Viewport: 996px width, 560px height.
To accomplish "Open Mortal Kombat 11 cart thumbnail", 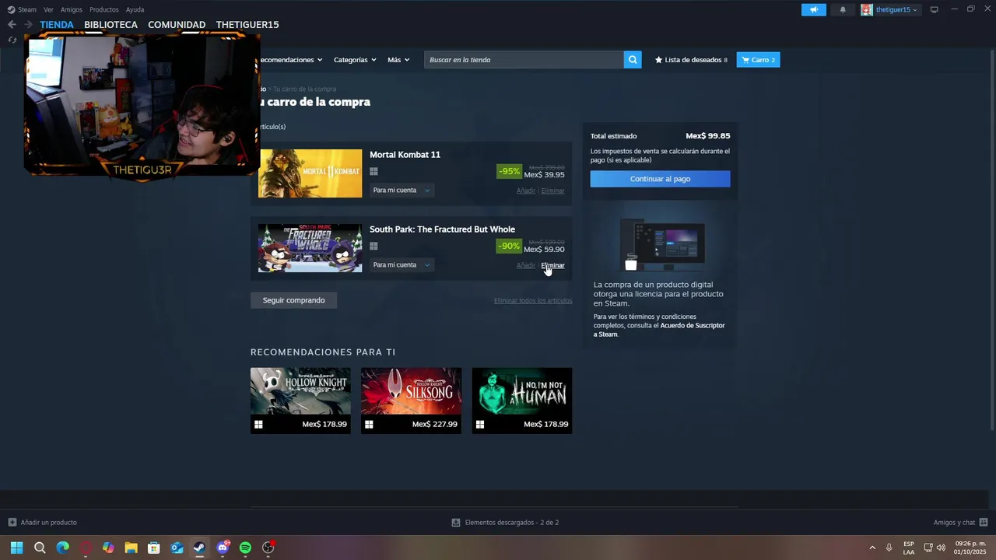I will tap(310, 173).
